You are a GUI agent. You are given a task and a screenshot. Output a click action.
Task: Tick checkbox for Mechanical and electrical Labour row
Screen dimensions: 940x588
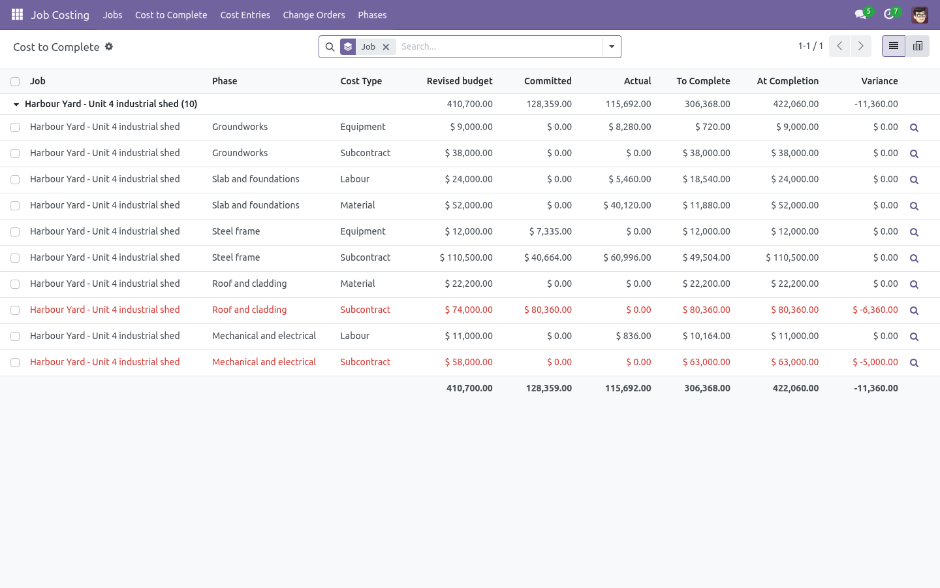(15, 336)
